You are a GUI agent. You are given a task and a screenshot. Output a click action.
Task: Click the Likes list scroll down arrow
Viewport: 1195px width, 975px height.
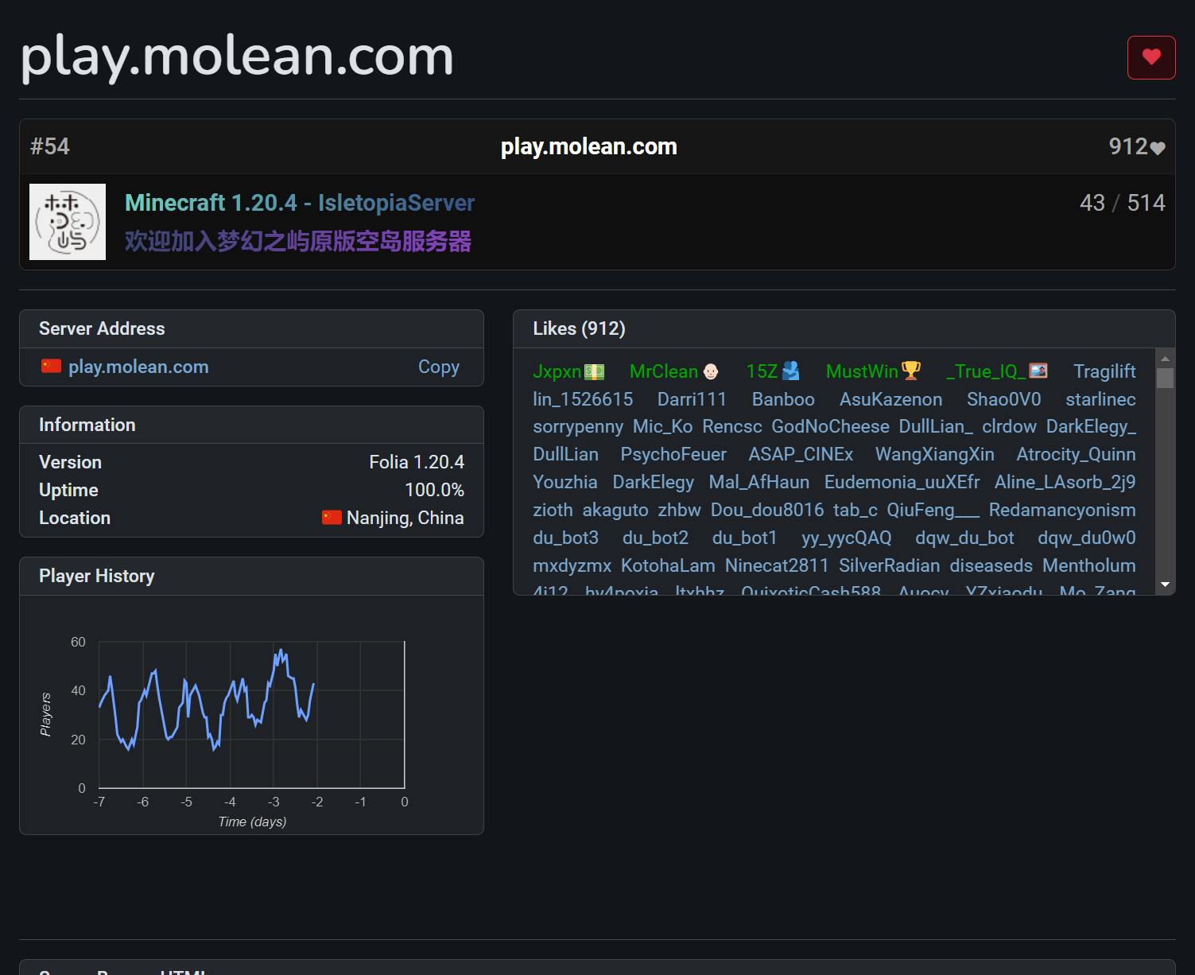1165,585
